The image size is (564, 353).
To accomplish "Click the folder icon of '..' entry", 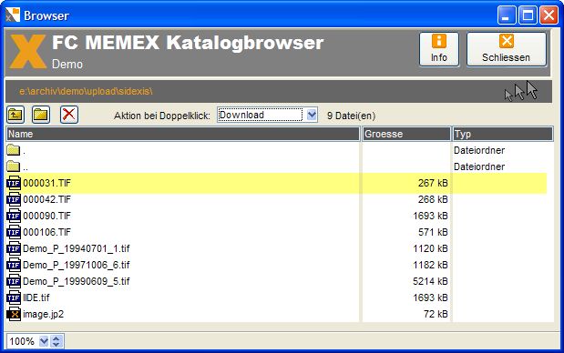I will point(14,166).
